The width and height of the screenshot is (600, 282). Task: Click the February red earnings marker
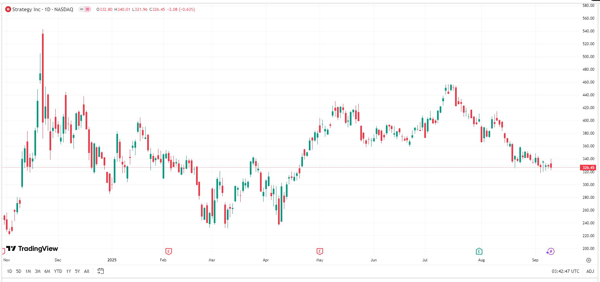169,252
